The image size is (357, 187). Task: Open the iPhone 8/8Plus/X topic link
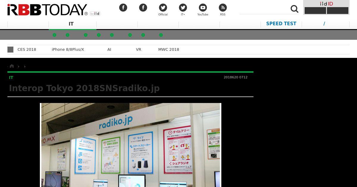pos(68,50)
